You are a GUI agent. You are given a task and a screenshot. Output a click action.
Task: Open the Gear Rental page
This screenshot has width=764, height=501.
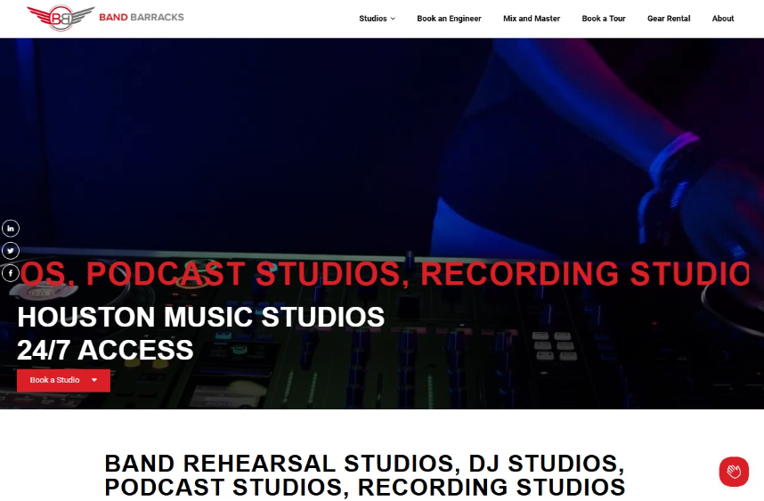(669, 19)
